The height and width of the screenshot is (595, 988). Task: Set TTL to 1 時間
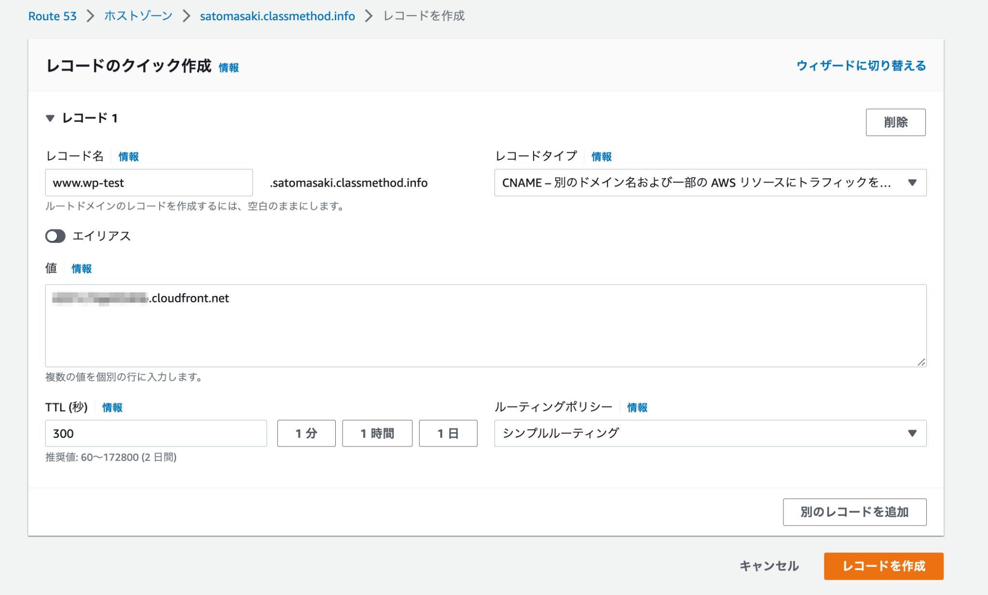click(x=377, y=433)
